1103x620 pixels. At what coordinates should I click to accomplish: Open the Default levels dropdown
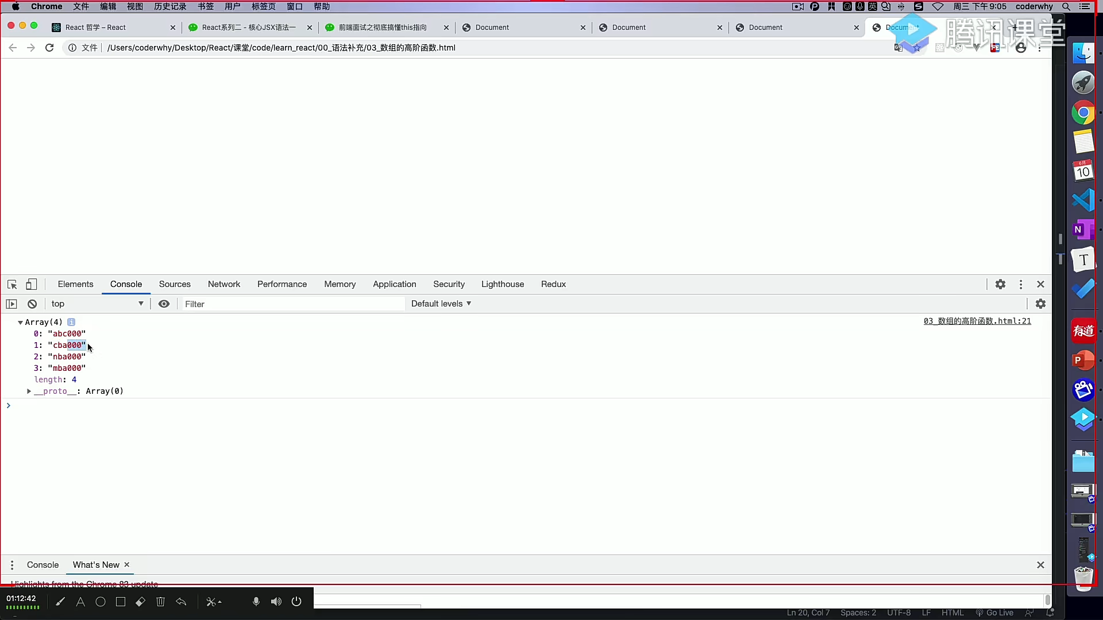click(441, 304)
